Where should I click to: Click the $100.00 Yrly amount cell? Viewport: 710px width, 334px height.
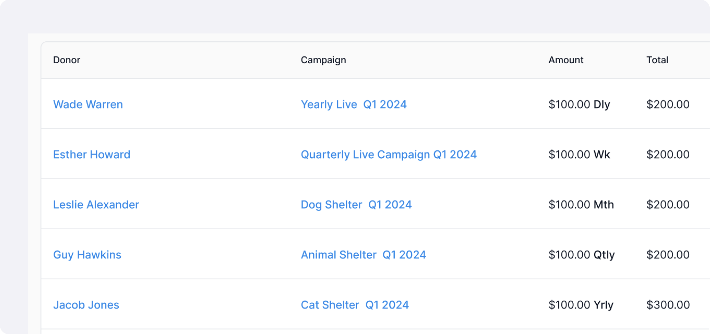coord(581,305)
